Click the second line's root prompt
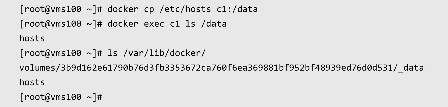448x107 pixels. [61, 24]
